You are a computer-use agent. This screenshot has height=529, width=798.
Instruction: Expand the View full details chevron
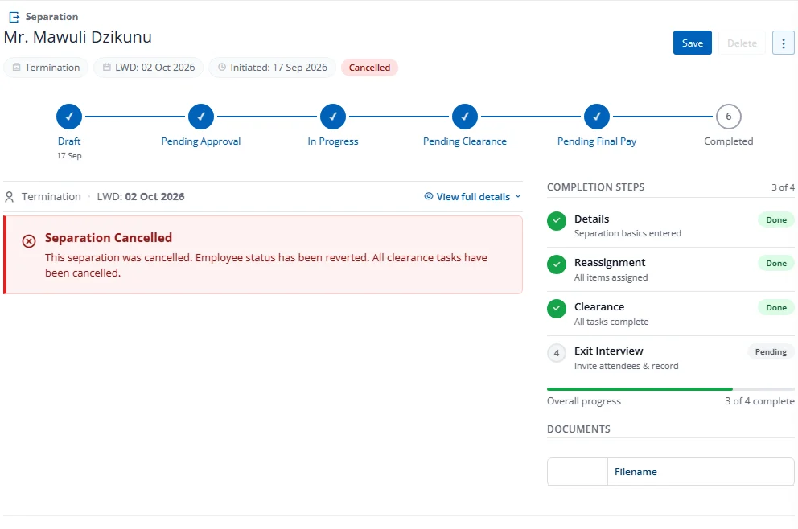click(518, 196)
